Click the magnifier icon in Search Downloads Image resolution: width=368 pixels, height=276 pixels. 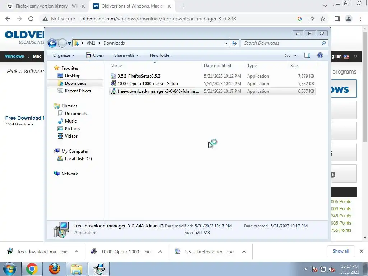323,43
